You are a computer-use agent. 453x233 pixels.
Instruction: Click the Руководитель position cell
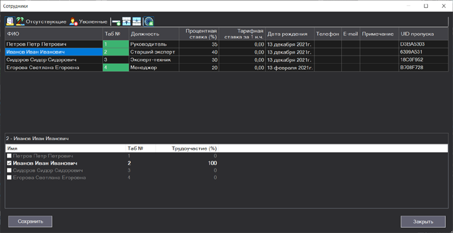pos(154,44)
